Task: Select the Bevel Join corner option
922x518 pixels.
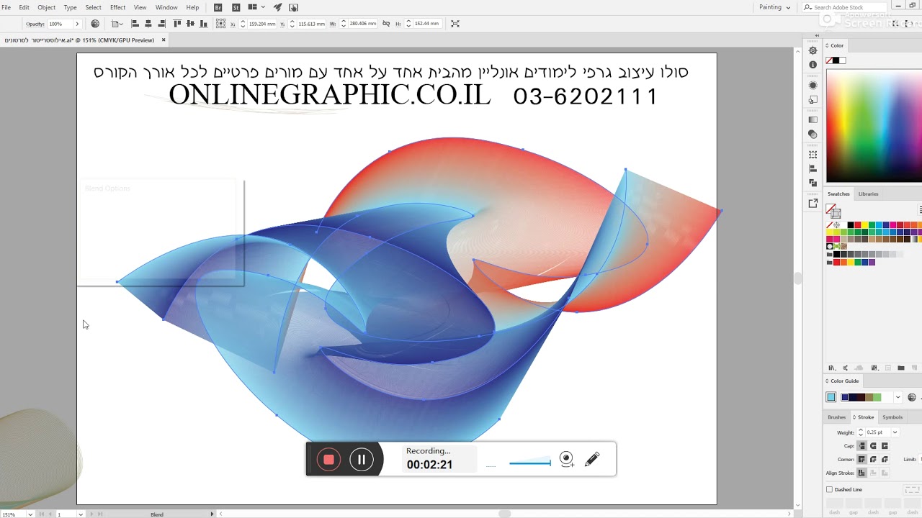Action: coord(885,459)
